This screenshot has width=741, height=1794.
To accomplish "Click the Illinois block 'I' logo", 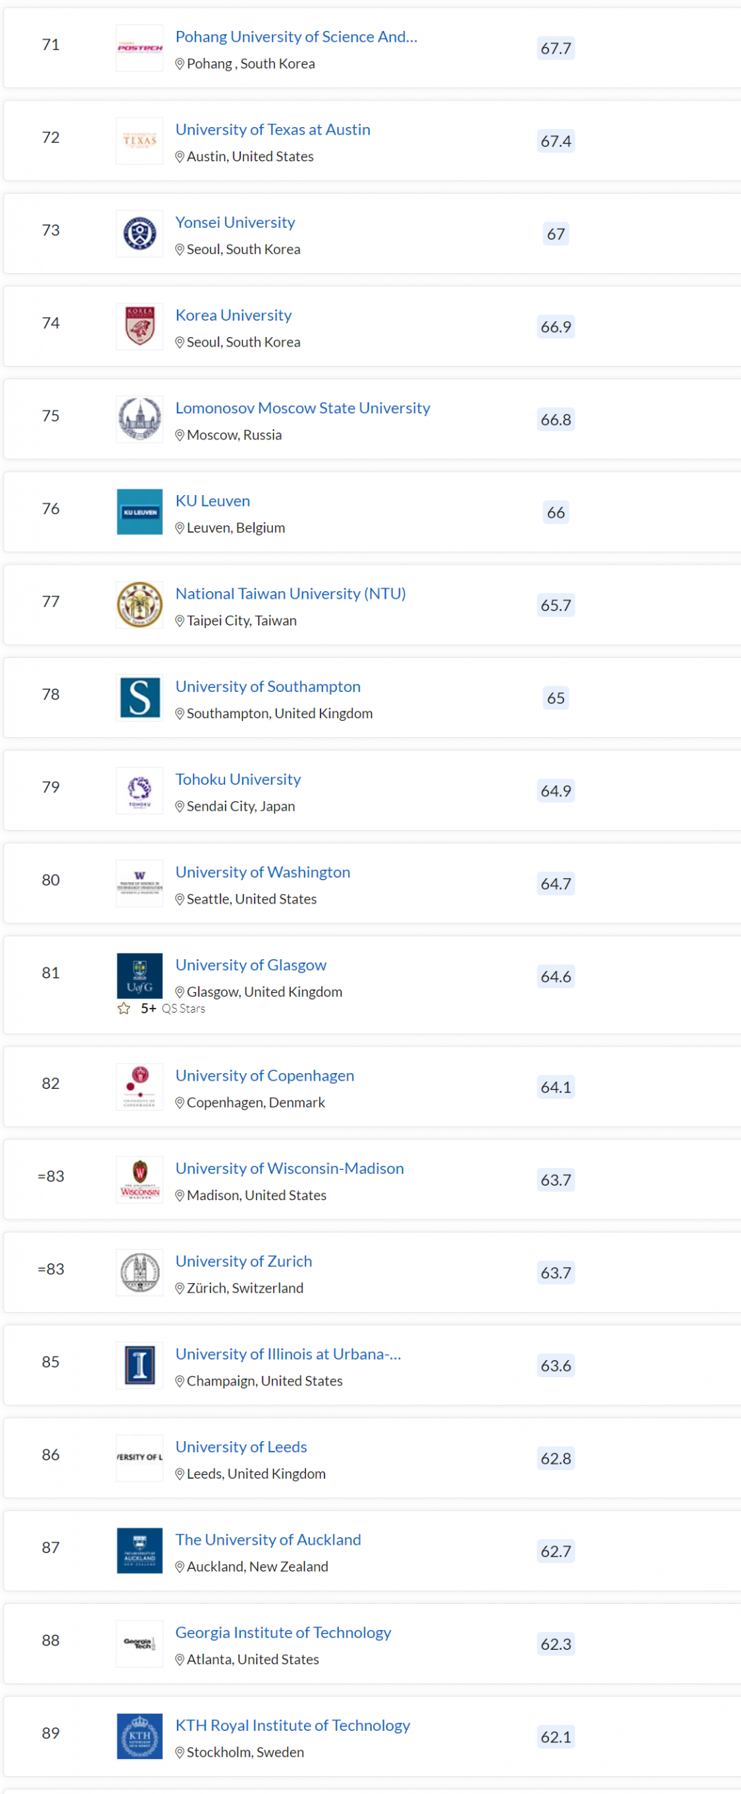I will tap(139, 1365).
